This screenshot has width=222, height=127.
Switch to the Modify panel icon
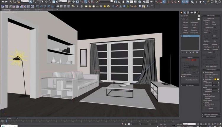click(x=185, y=12)
